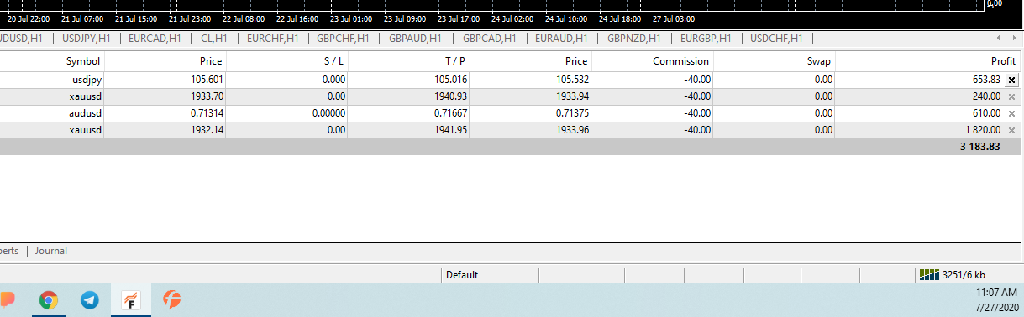Image resolution: width=1024 pixels, height=317 pixels.
Task: Switch to the USDCHF,H1 chart tab
Action: tap(776, 38)
